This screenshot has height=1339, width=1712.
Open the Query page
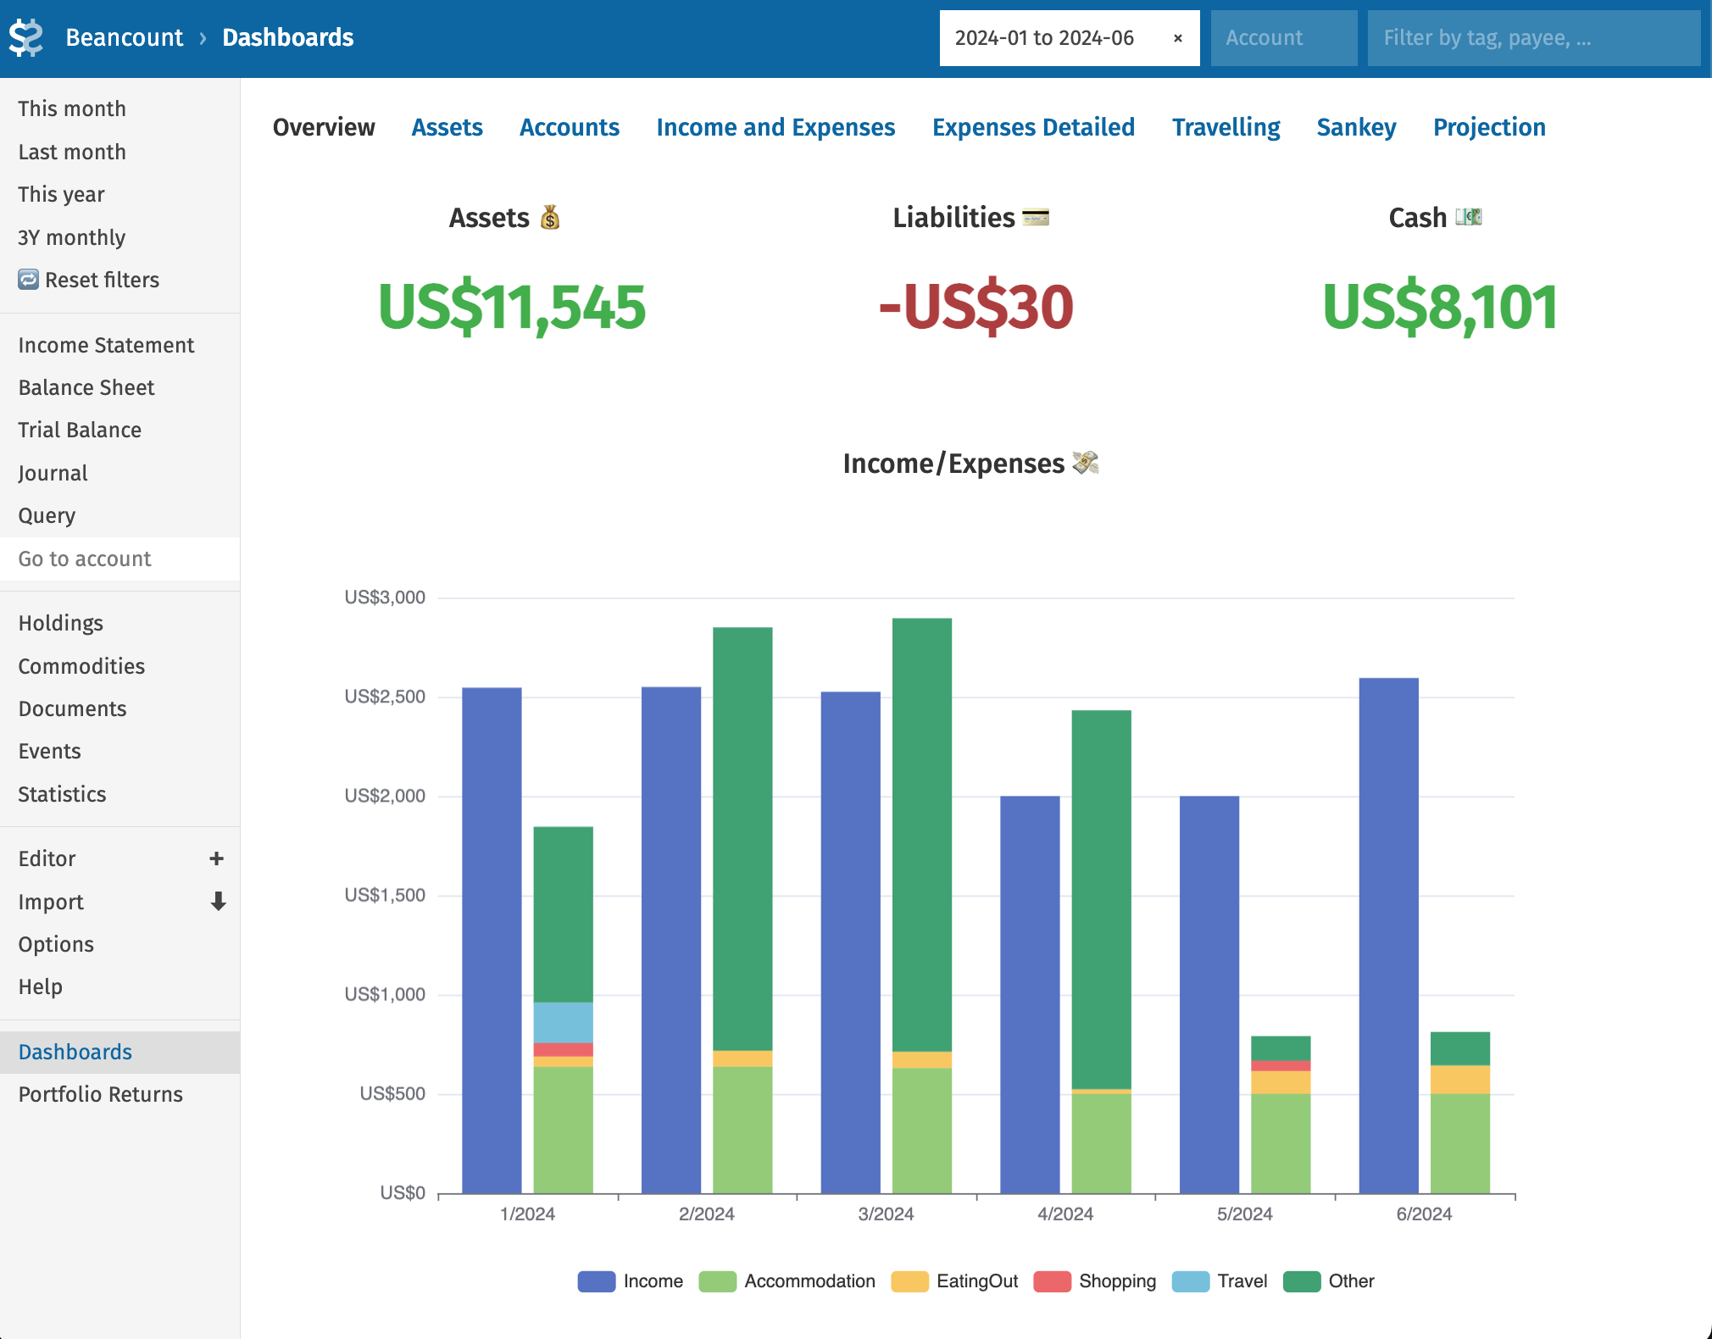(120, 515)
